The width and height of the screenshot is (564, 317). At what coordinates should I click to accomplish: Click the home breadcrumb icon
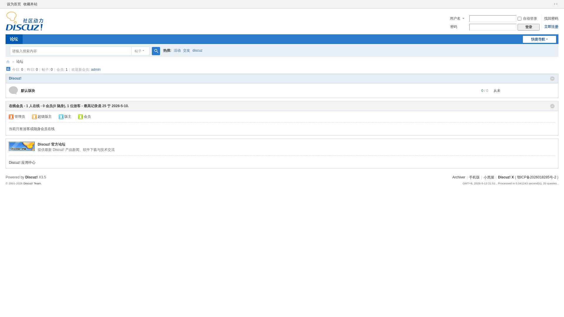coord(8,62)
